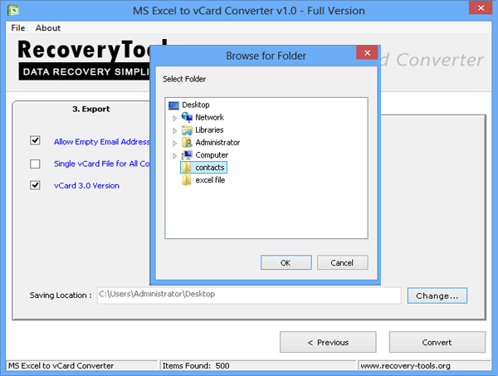Click the vCard 3.0 Version label
The width and height of the screenshot is (498, 376).
pyautogui.click(x=86, y=185)
